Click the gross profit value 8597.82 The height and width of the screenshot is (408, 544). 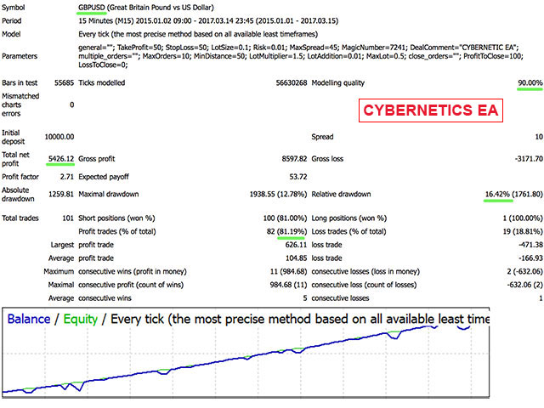(x=287, y=158)
